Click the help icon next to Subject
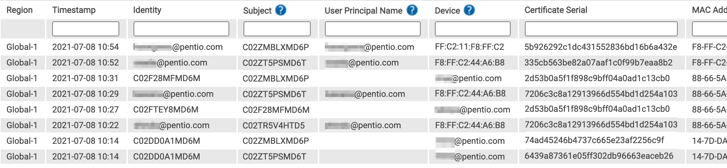This screenshot has height=168, width=727. pos(281,10)
